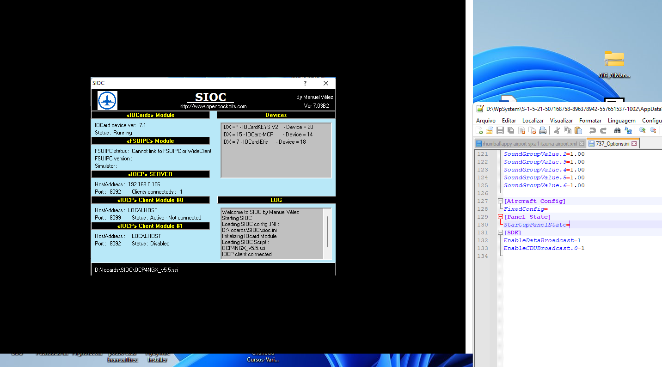The width and height of the screenshot is (662, 367).
Task: Close the 737_Options.ini tab
Action: tap(634, 144)
